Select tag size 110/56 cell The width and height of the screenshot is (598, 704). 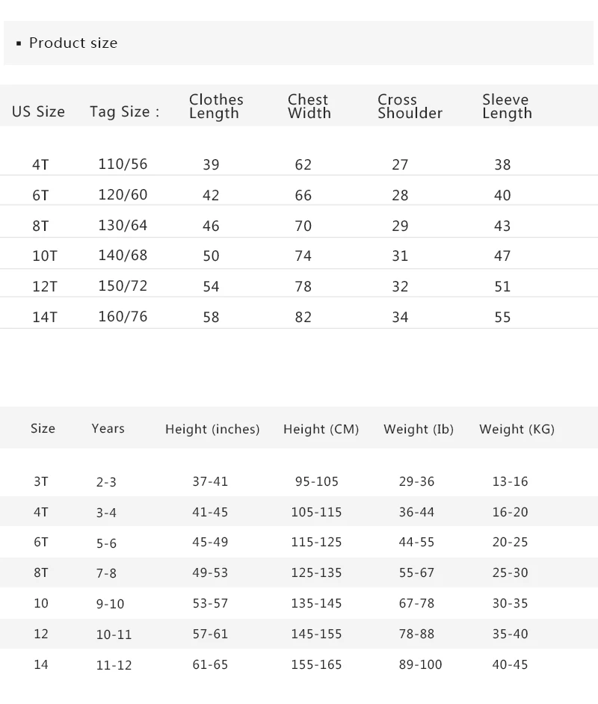123,164
